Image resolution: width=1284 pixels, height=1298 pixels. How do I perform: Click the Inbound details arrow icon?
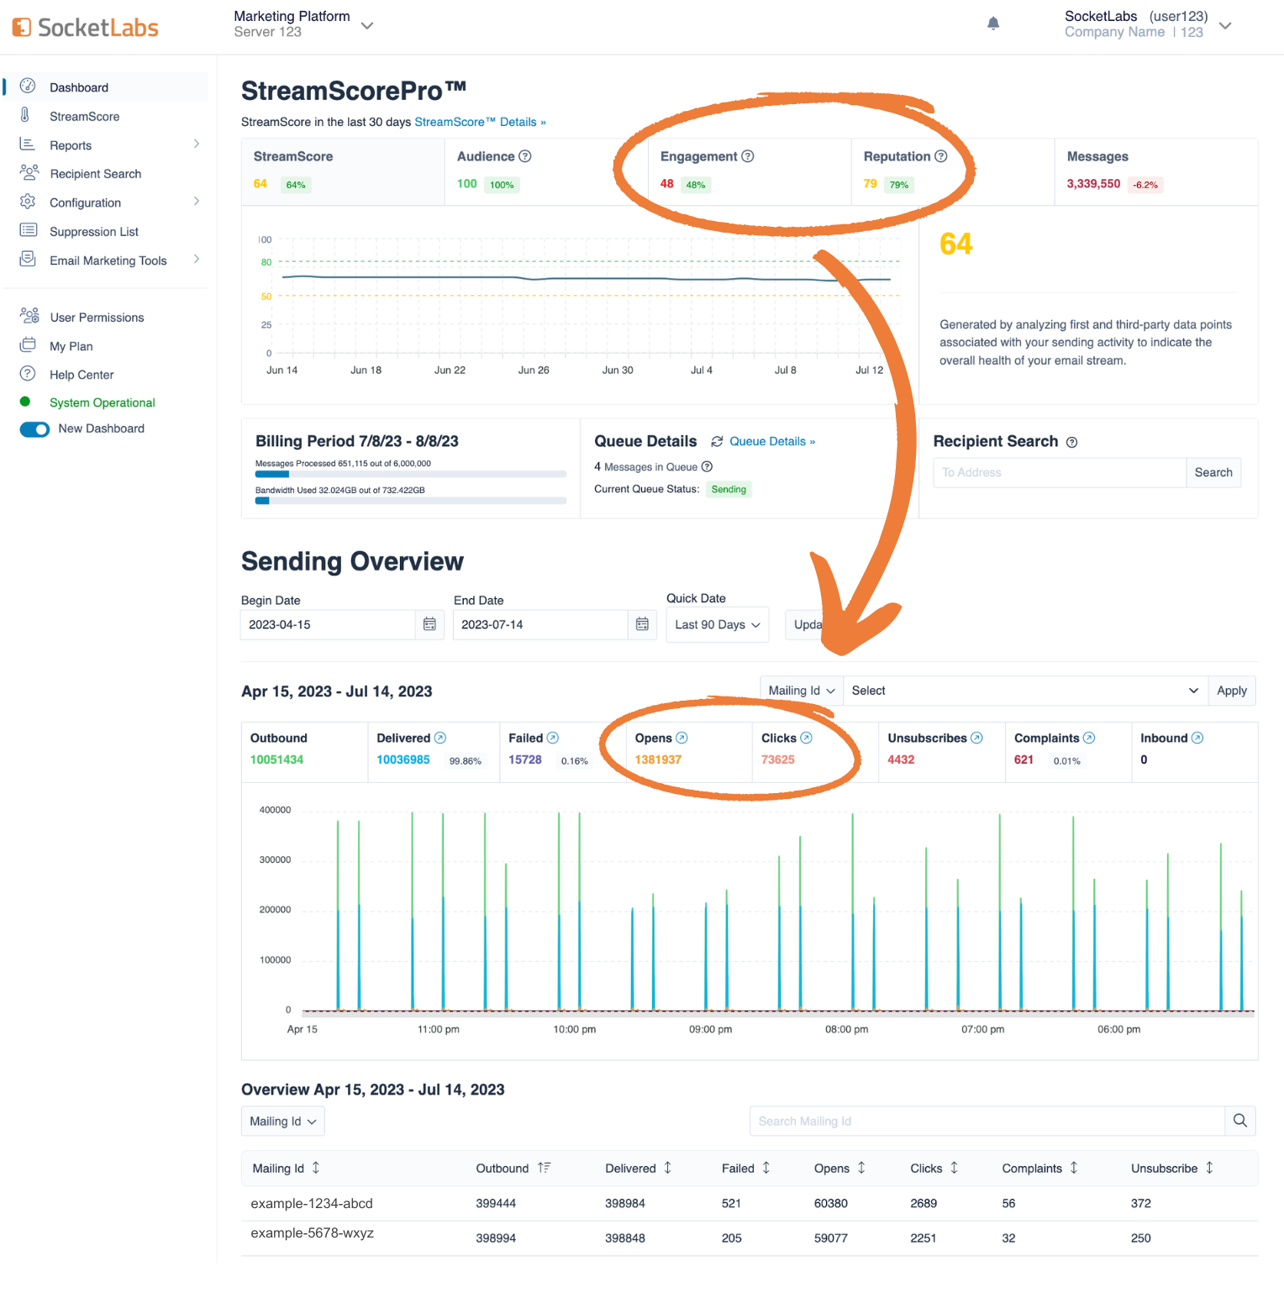pyautogui.click(x=1197, y=738)
